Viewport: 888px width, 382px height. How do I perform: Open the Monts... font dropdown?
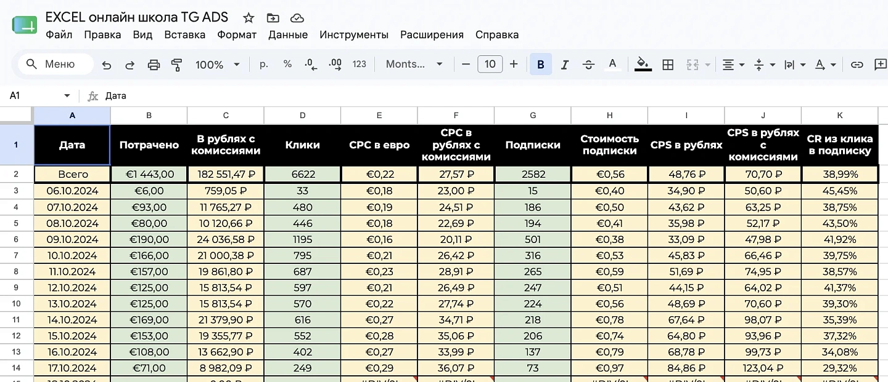[x=414, y=64]
